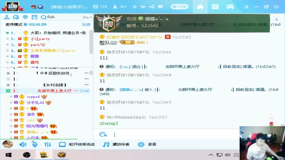Open the chat bubbles tab icon
The width and height of the screenshot is (285, 160).
coord(16,17)
